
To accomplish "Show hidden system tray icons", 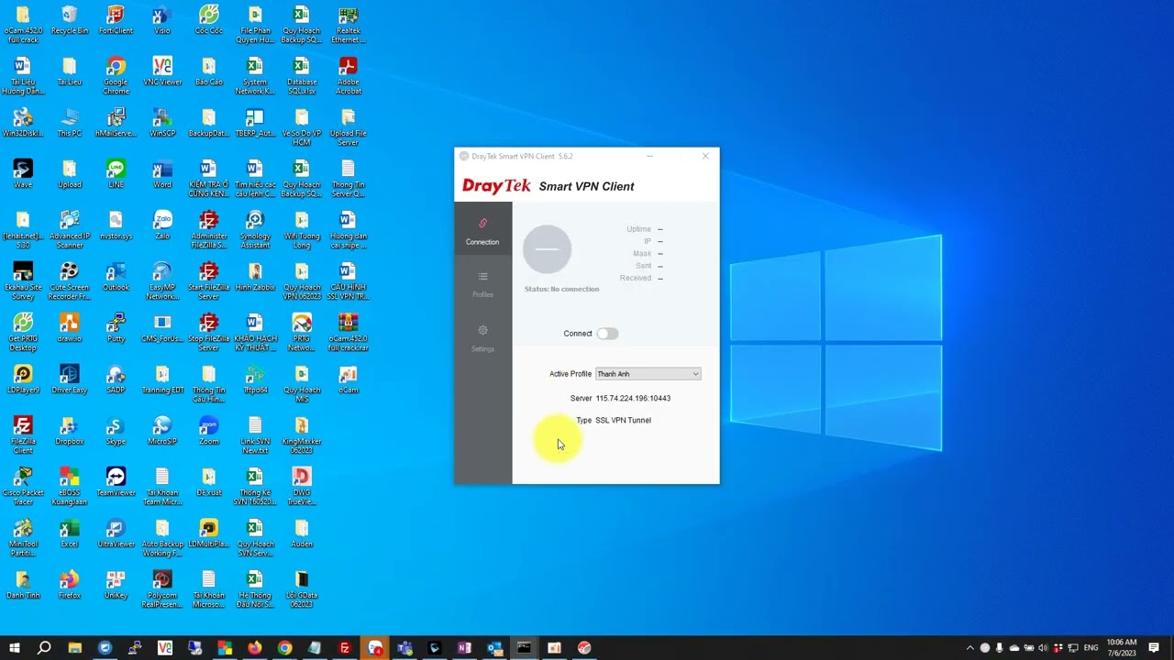I will [x=970, y=648].
